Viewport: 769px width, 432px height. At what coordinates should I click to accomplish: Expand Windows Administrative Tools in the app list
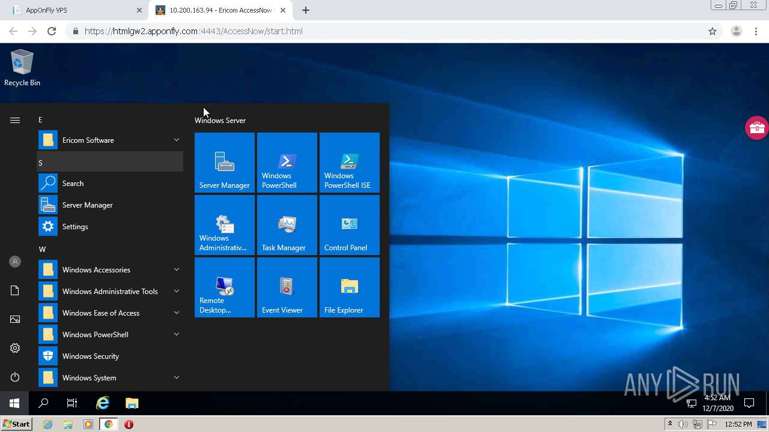111,292
